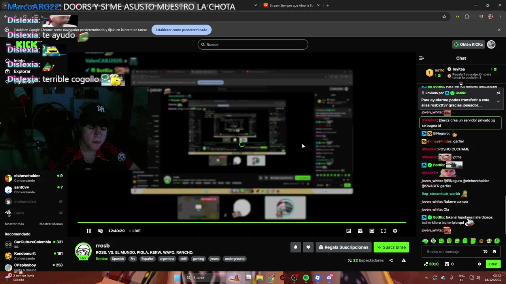
Task: Hide the pinned BotRix message
Action: coord(498,93)
